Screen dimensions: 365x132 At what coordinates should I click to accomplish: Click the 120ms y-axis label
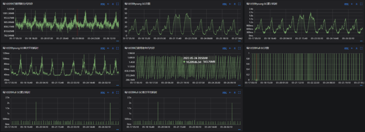6,53
